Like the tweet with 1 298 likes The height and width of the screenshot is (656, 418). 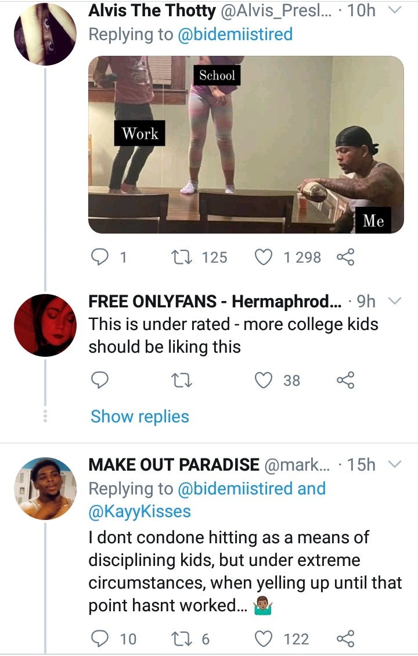pyautogui.click(x=264, y=257)
